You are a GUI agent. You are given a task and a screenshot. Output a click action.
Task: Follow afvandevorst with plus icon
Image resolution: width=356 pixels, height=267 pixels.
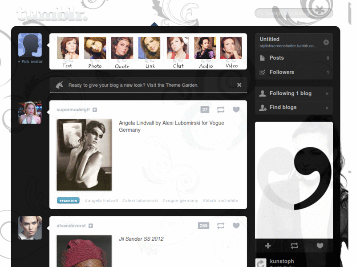point(91,226)
